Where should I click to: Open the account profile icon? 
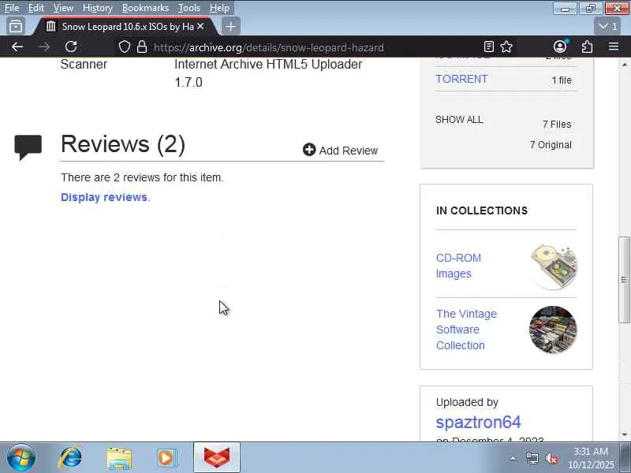[560, 47]
